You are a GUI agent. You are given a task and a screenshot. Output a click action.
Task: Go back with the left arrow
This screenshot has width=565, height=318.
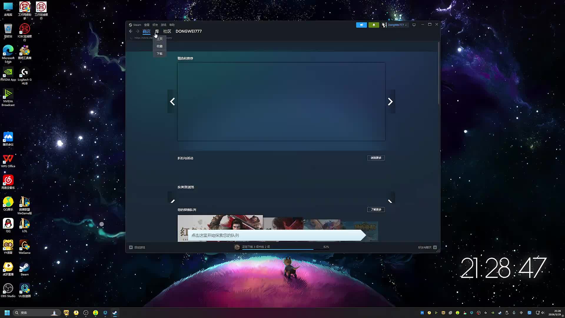coord(131,31)
